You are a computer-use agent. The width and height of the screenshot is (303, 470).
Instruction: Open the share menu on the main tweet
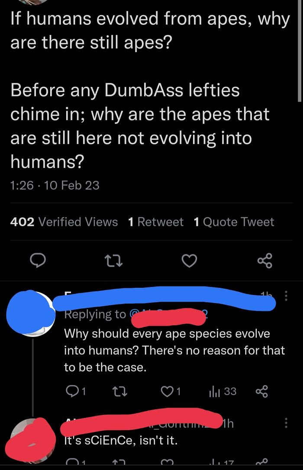265,261
